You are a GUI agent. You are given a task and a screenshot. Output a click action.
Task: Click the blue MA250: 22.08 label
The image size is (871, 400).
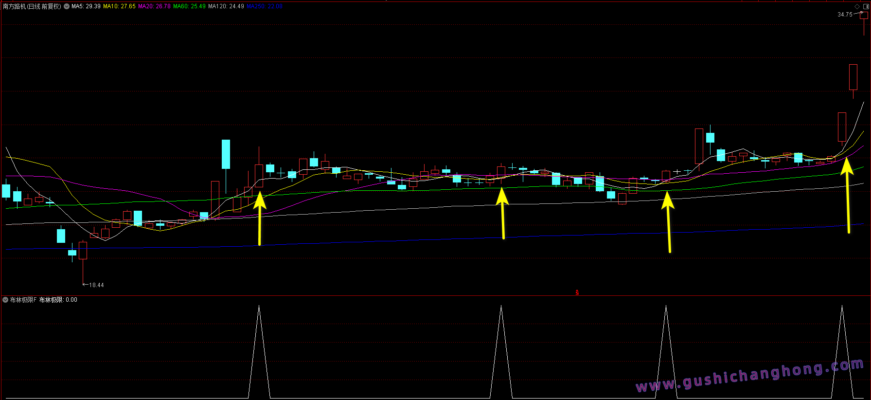click(264, 6)
